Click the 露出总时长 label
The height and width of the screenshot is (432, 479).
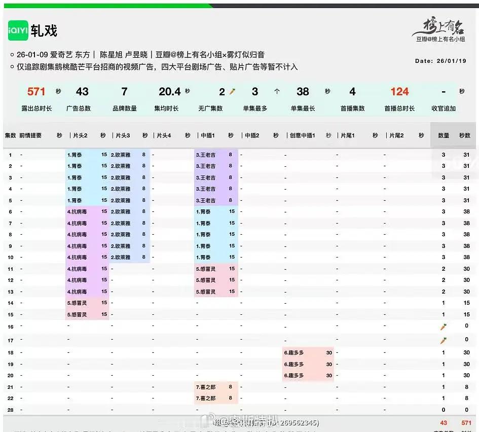[36, 109]
